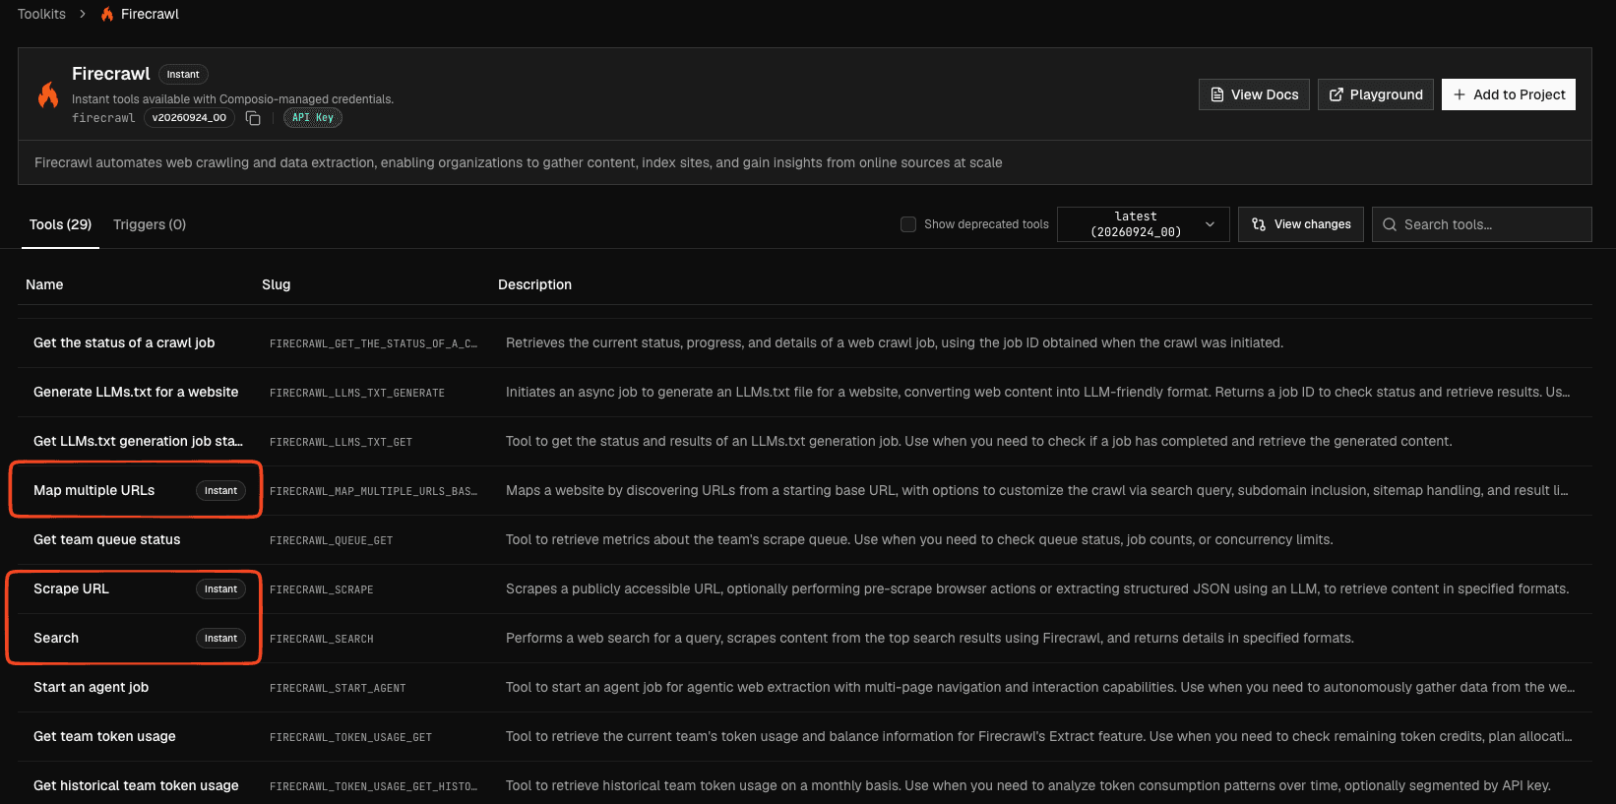This screenshot has width=1616, height=804.
Task: Switch to the Tools (29) tab
Action: click(x=60, y=224)
